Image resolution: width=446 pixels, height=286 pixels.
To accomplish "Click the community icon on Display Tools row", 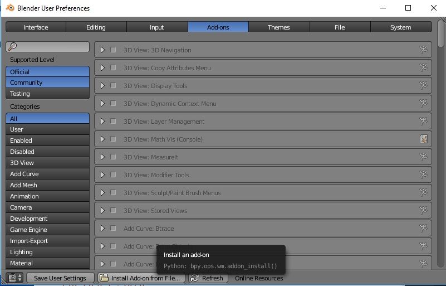I will (x=423, y=85).
